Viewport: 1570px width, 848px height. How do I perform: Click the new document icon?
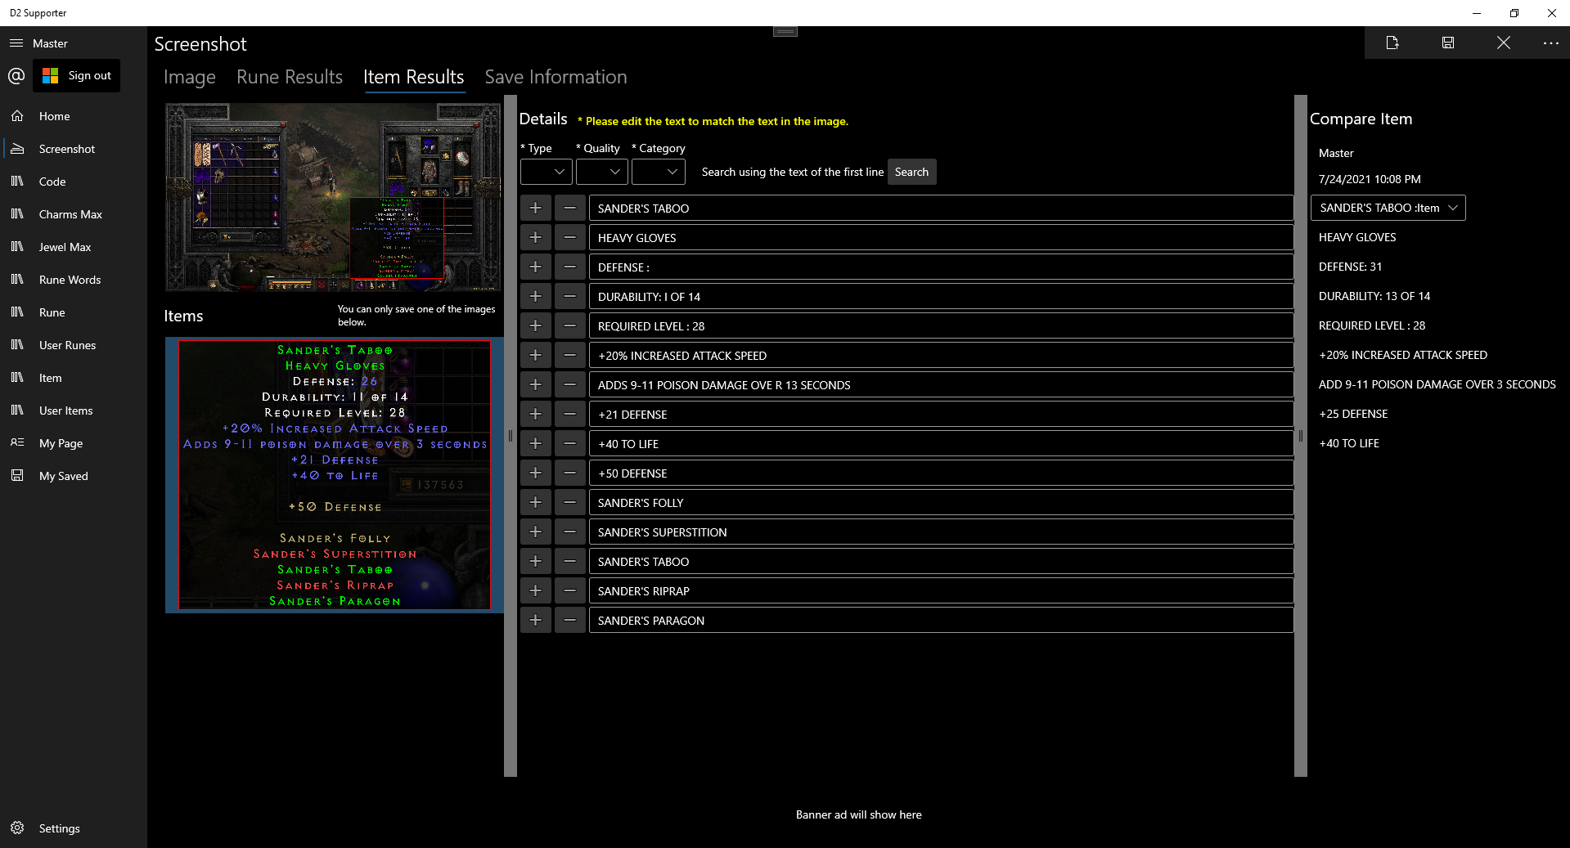pos(1392,43)
